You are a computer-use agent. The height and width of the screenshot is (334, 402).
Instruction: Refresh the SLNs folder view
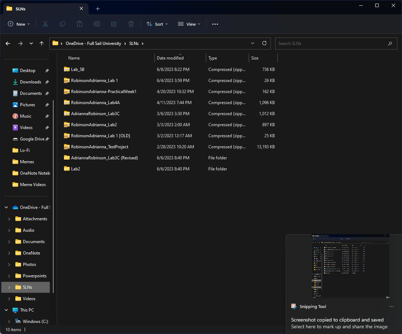[264, 43]
